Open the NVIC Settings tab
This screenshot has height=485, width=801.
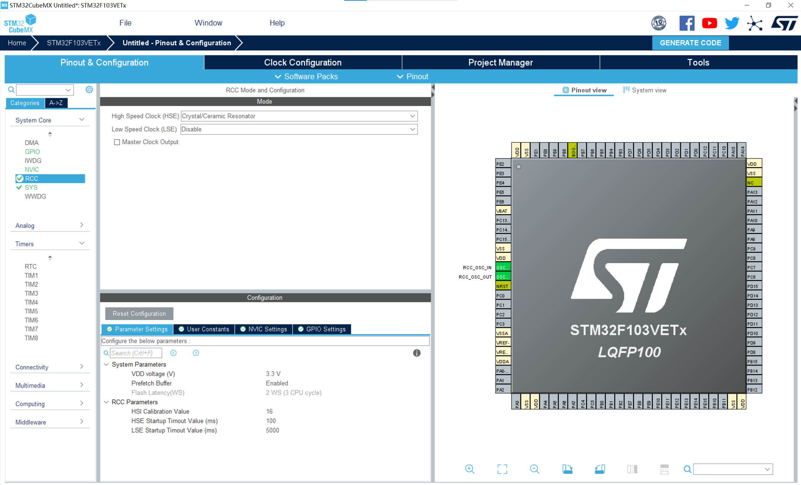click(x=264, y=329)
